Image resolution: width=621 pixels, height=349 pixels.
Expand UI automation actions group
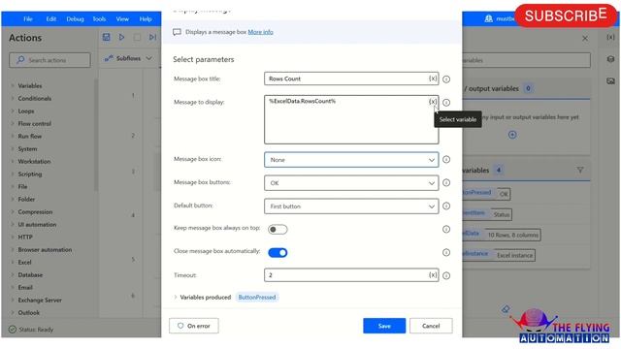click(13, 224)
